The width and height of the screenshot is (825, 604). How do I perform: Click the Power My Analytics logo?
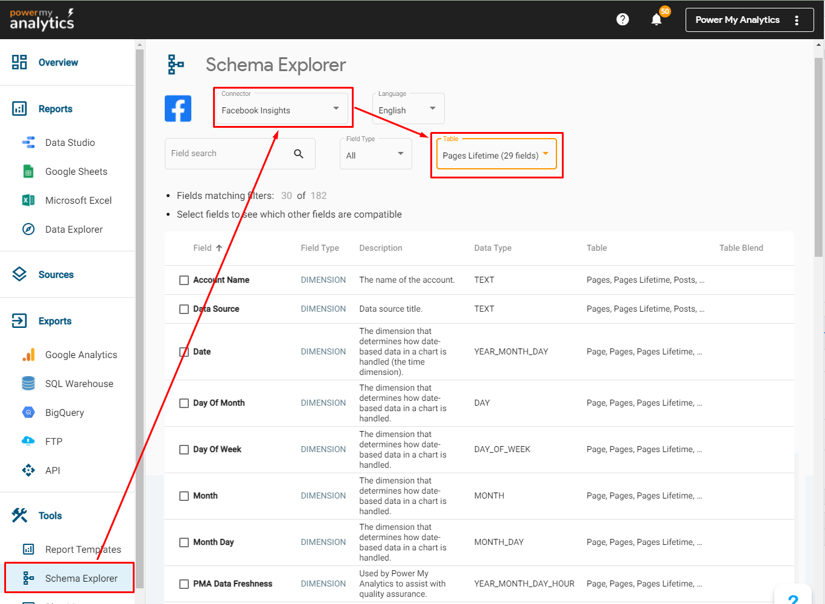(x=42, y=20)
